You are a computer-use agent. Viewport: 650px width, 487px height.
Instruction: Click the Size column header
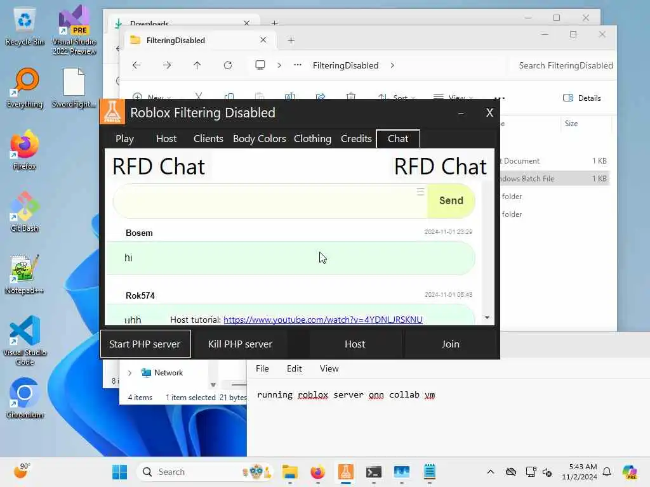pyautogui.click(x=571, y=124)
